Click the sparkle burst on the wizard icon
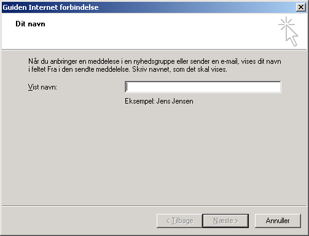 (286, 24)
